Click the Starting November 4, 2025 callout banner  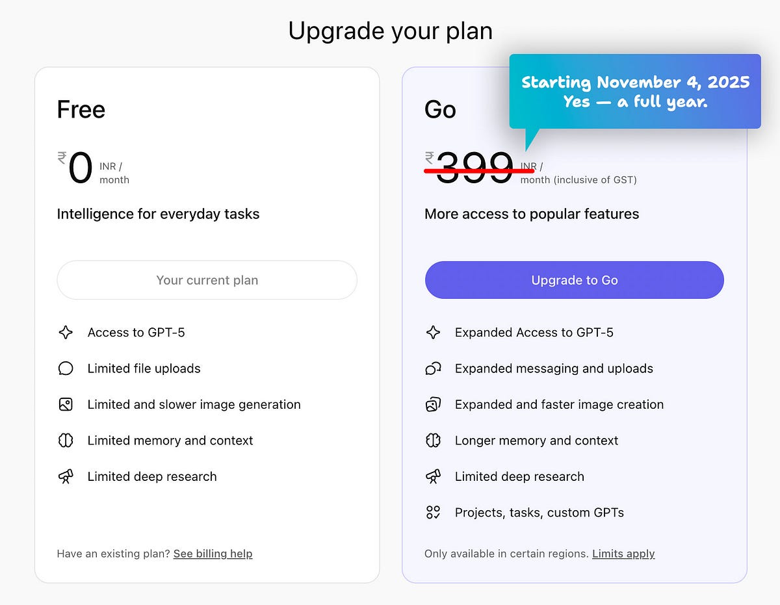(x=634, y=92)
